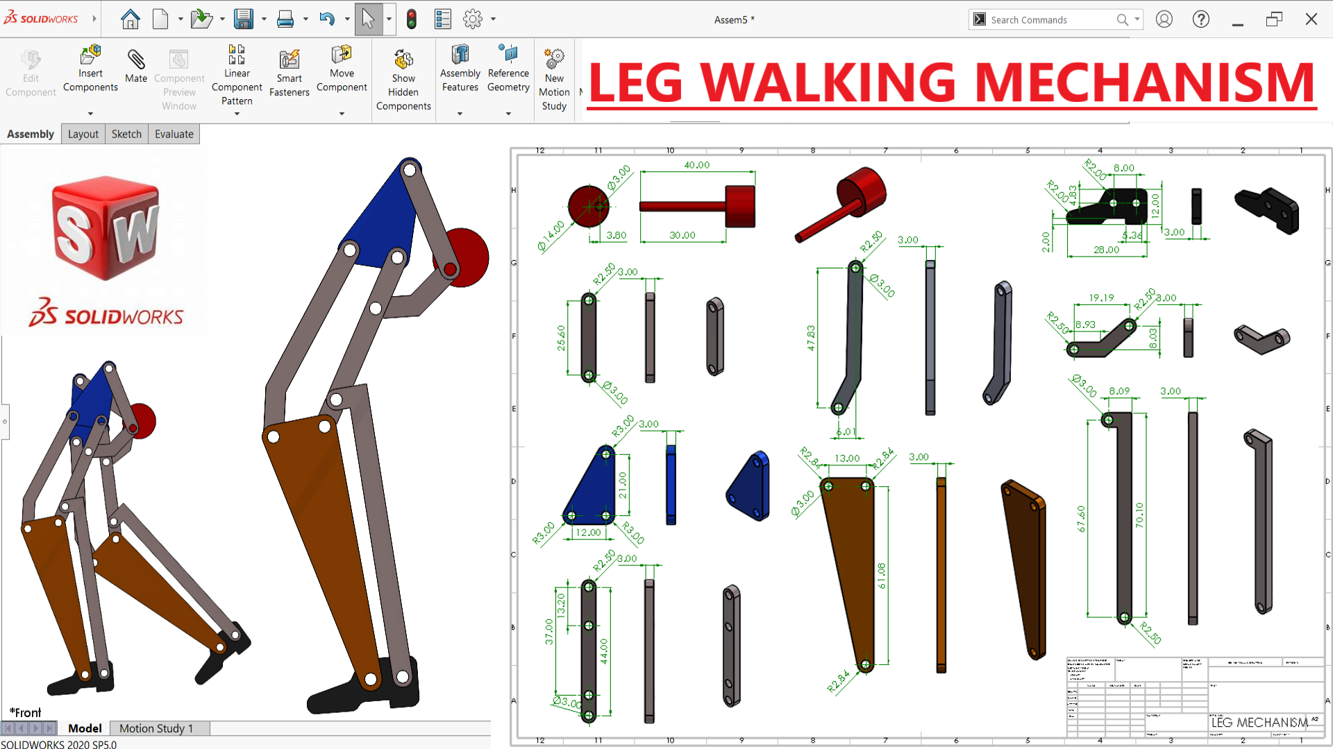This screenshot has width=1333, height=749.
Task: Switch to the Motion Study 1 tab
Action: pyautogui.click(x=156, y=728)
